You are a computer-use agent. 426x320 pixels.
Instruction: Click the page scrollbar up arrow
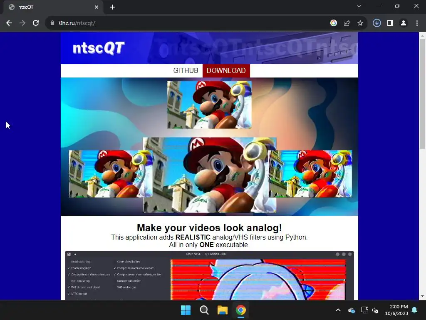tap(422, 35)
